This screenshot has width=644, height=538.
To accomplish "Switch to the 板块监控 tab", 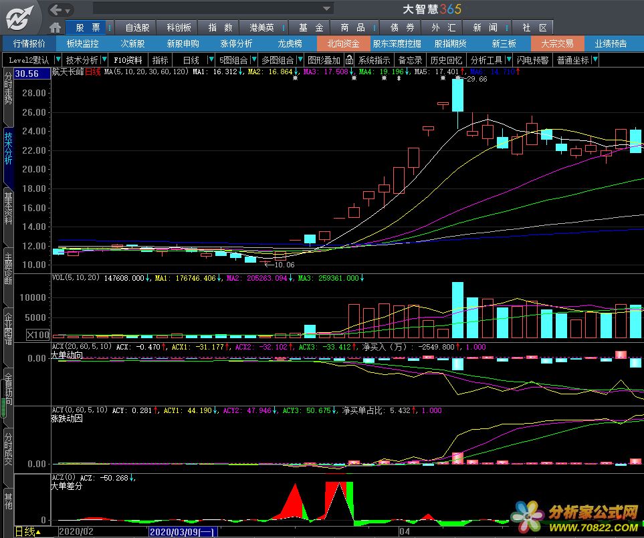I will 82,43.
